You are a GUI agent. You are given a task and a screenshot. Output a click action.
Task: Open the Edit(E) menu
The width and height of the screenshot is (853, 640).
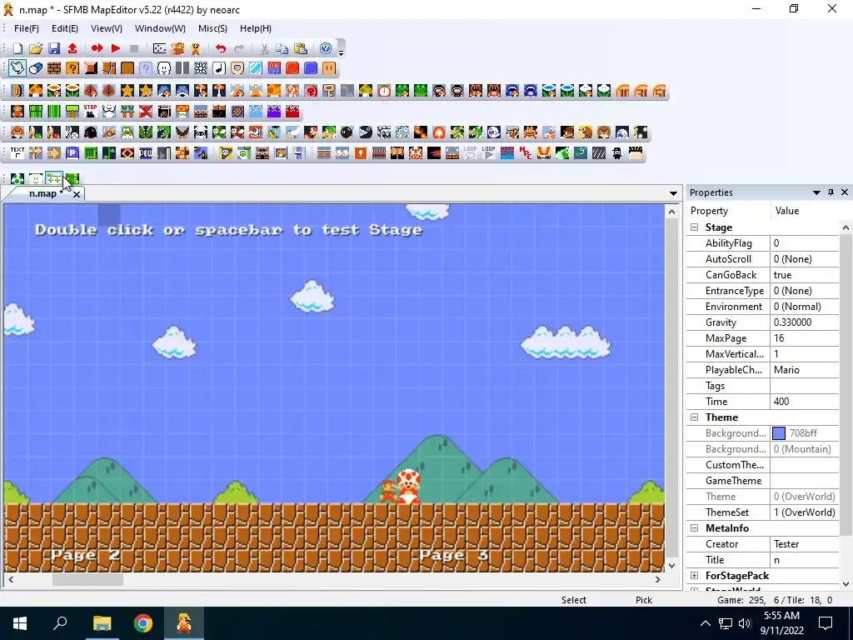(65, 28)
